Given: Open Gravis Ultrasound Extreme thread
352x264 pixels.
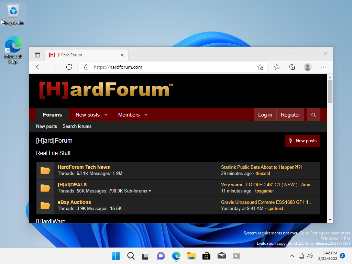Looking at the screenshot, I should (x=267, y=202).
